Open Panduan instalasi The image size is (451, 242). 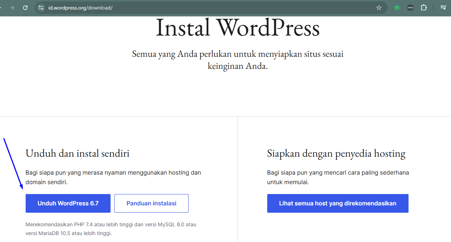(x=151, y=203)
